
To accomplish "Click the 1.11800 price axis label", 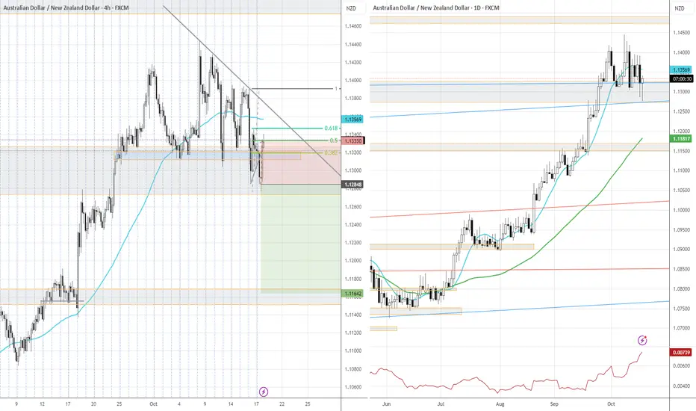I will click(x=353, y=279).
